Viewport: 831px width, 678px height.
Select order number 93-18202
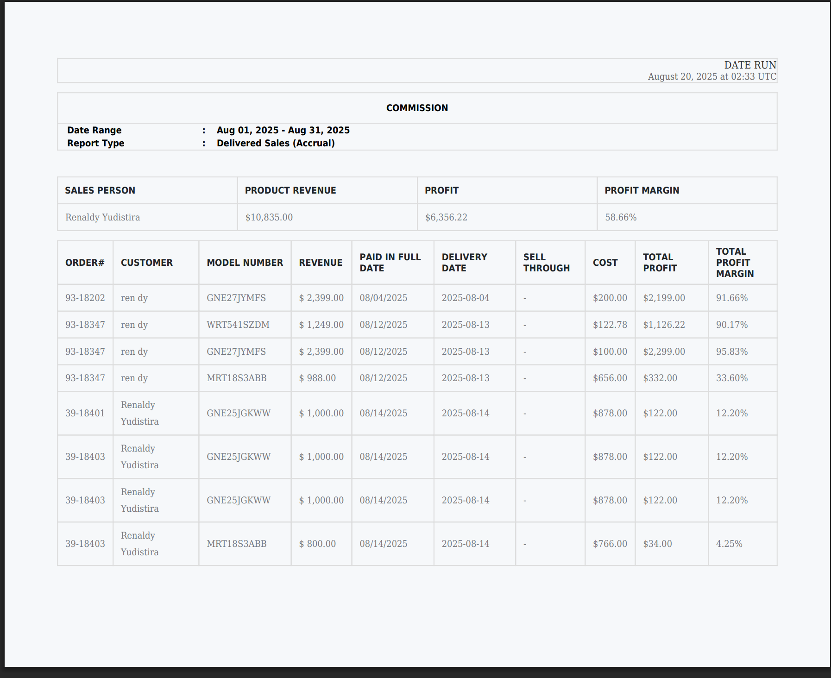[85, 298]
